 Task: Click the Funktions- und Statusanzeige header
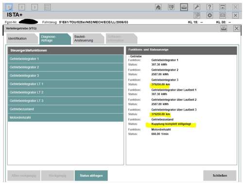pyautogui.click(x=181, y=50)
